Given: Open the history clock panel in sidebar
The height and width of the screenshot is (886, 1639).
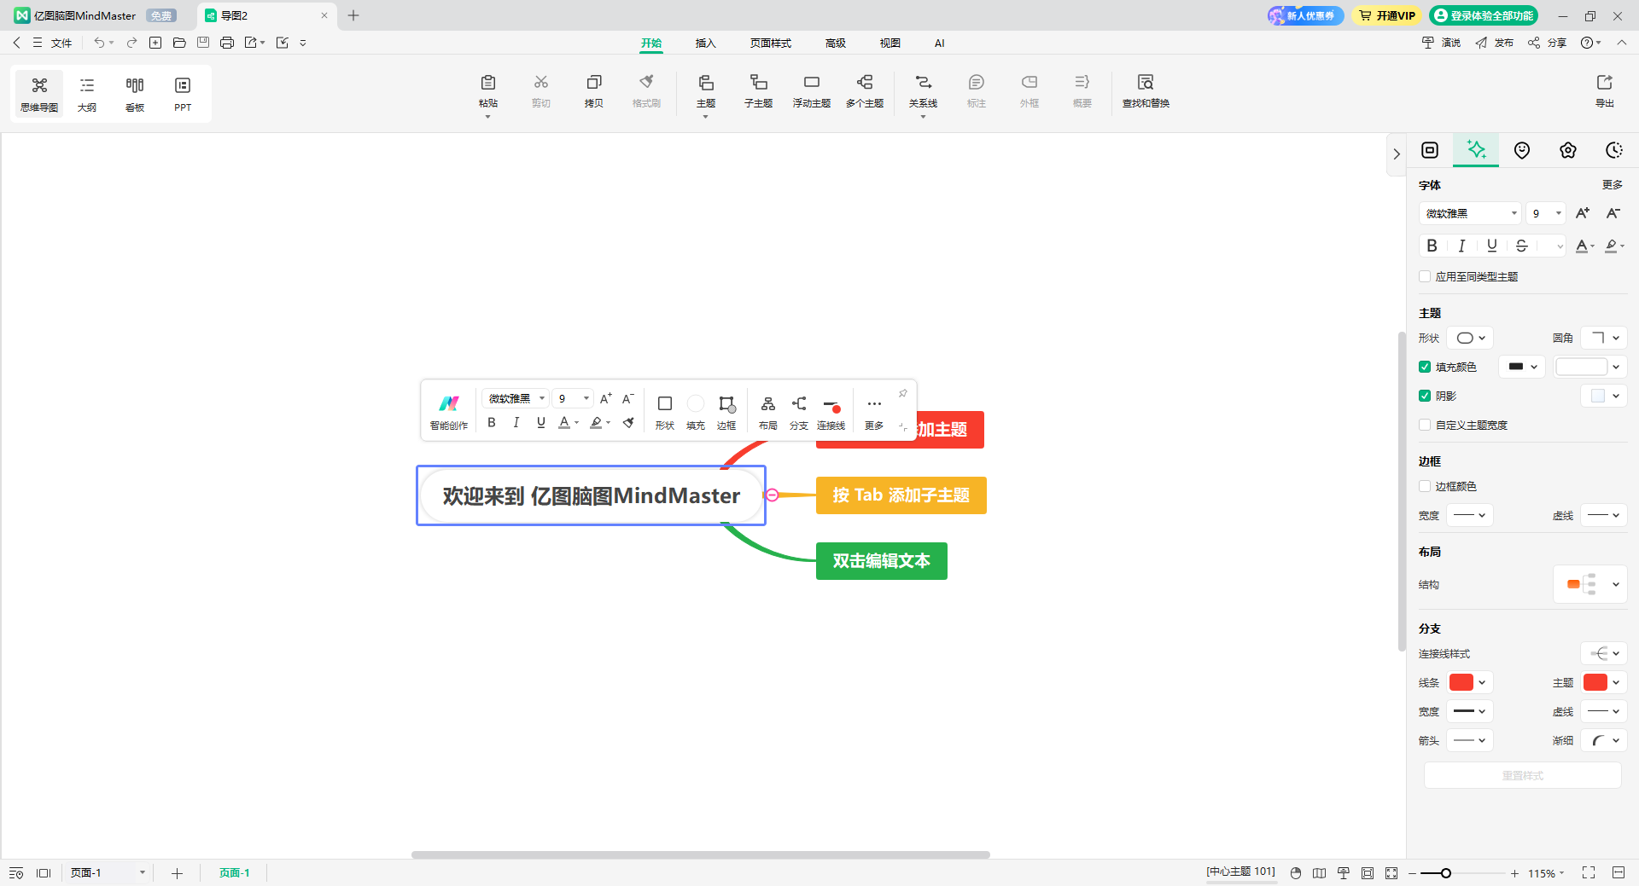Looking at the screenshot, I should (x=1614, y=150).
